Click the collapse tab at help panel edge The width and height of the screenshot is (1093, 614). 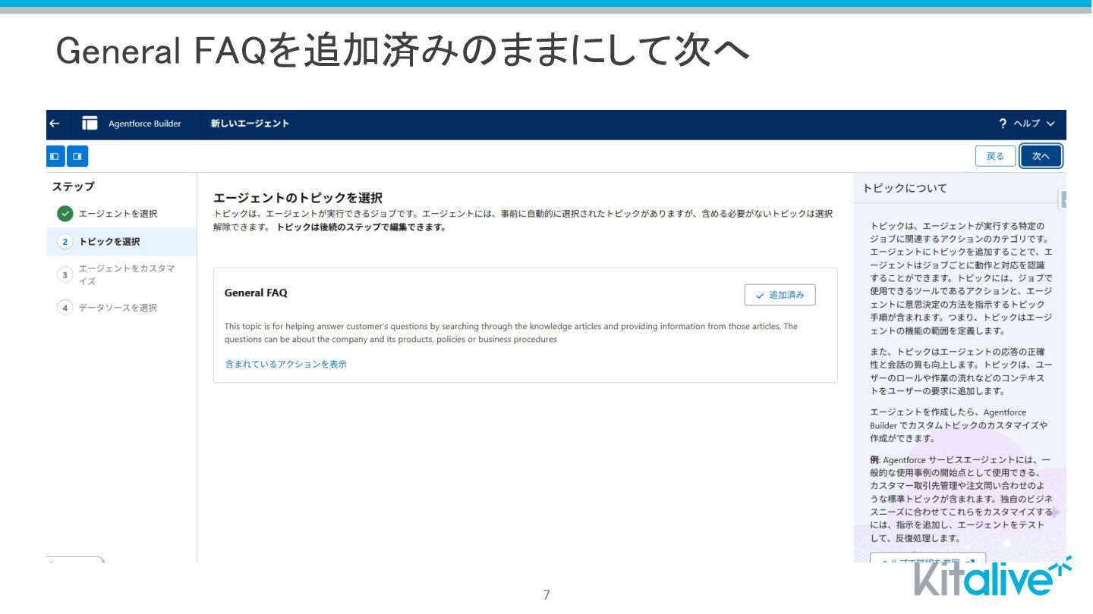[x=1063, y=199]
